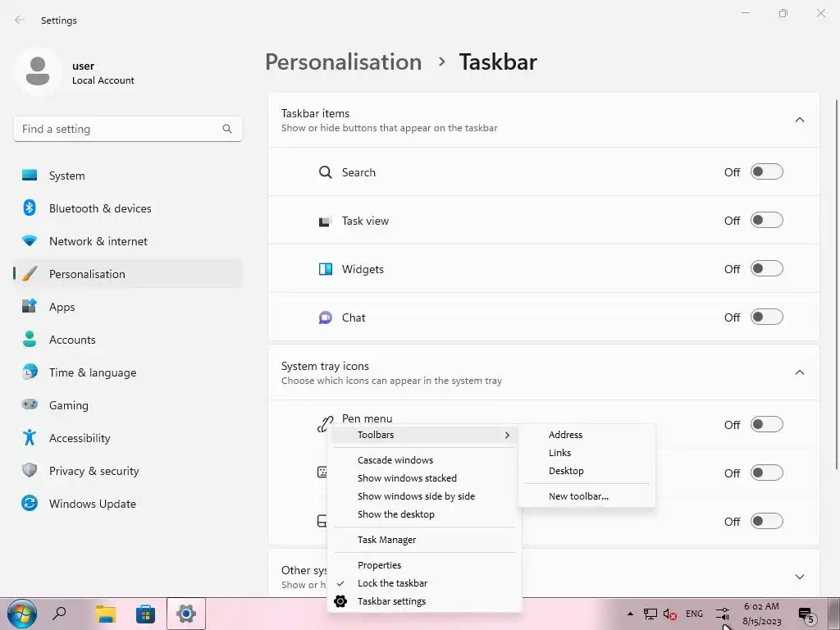Collapse the System tray icons section
Viewport: 840px width, 630px height.
click(799, 372)
